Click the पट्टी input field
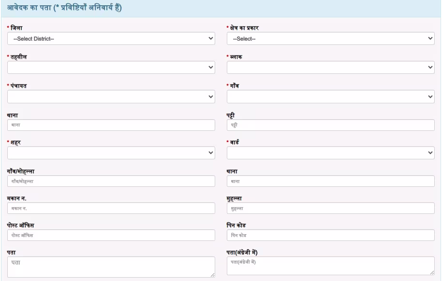 pyautogui.click(x=330, y=125)
